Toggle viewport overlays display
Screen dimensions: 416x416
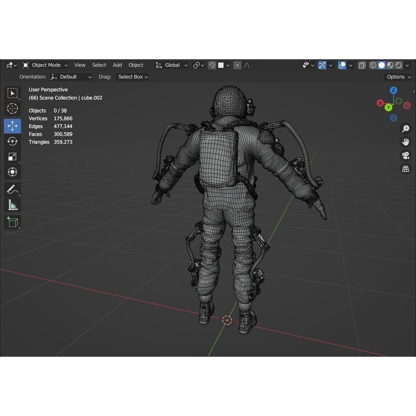click(342, 65)
